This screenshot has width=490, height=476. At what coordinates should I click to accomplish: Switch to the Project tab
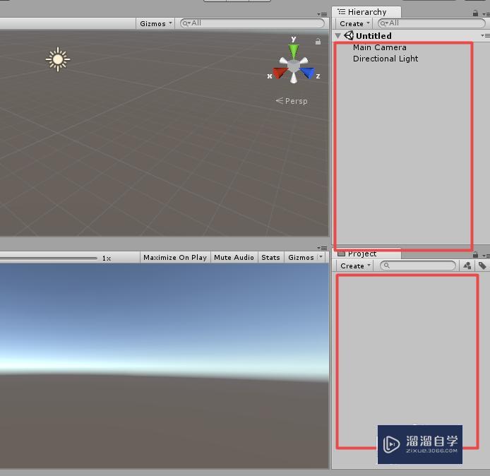coord(366,254)
